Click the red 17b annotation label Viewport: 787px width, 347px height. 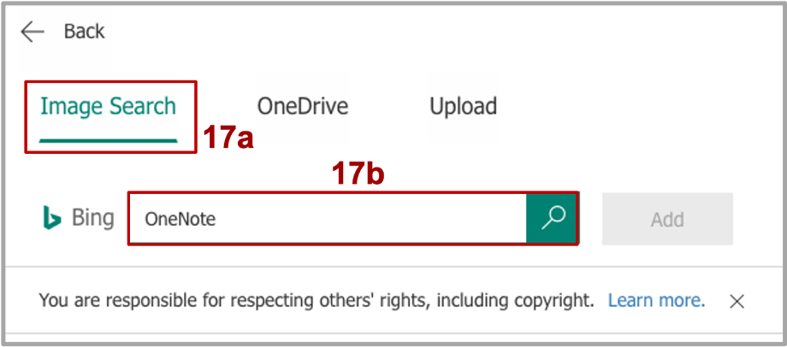[358, 175]
